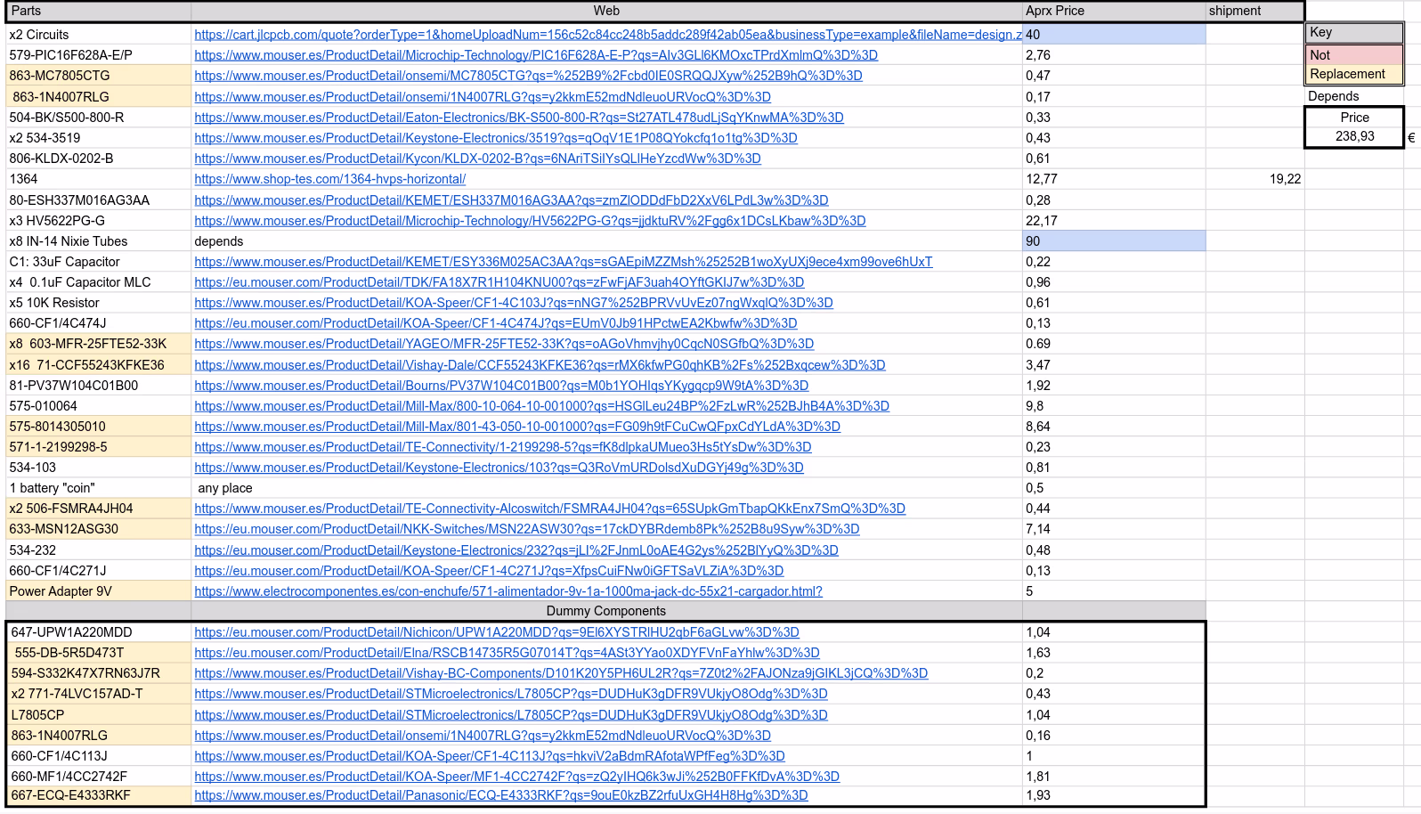Select the Aprx Price header cell
Viewport: 1421px width, 814px height.
point(1113,12)
